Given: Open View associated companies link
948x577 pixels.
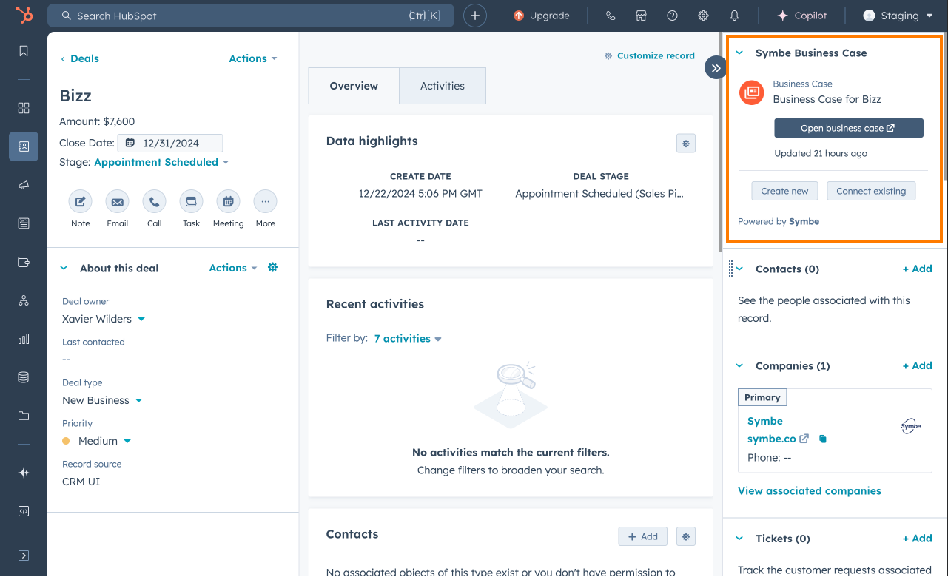Looking at the screenshot, I should [x=810, y=490].
